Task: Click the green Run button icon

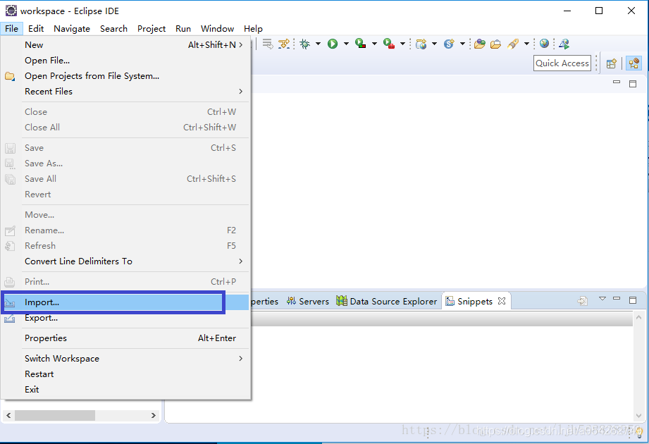Action: click(333, 44)
